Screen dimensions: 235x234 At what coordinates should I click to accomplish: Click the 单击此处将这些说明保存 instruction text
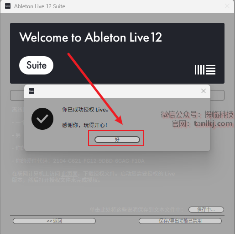tap(136, 210)
